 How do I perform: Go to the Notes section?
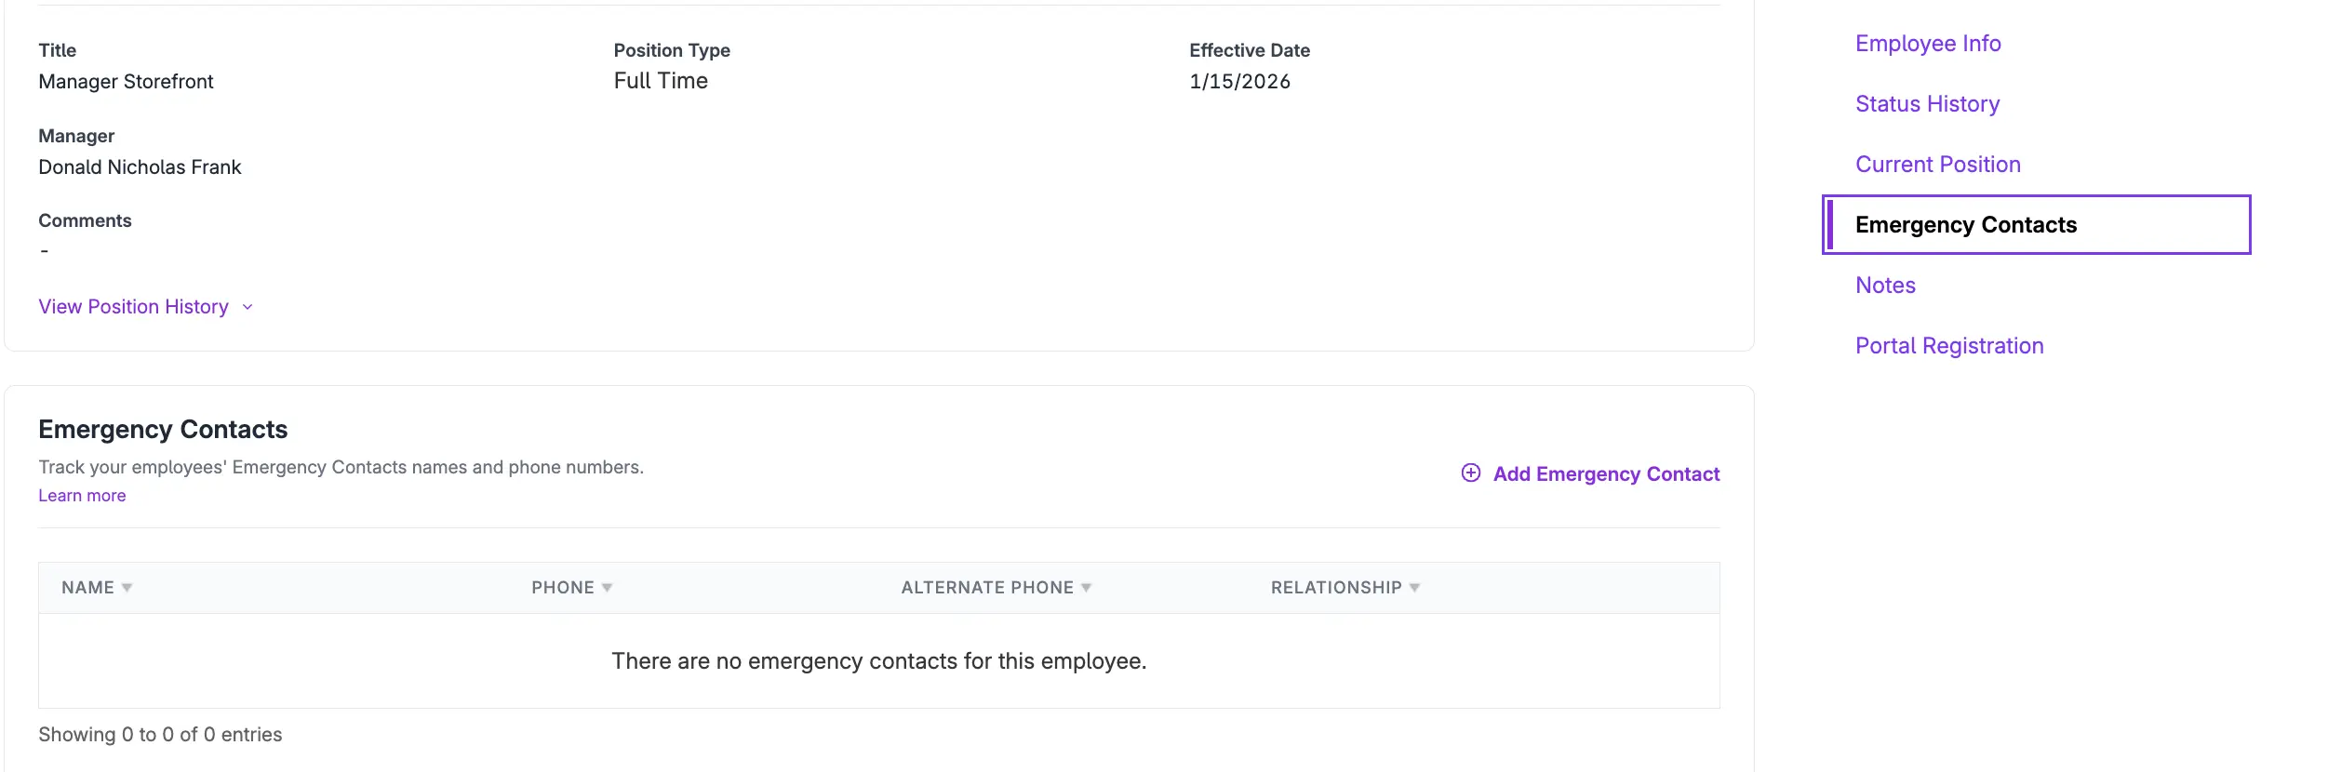coord(1885,285)
